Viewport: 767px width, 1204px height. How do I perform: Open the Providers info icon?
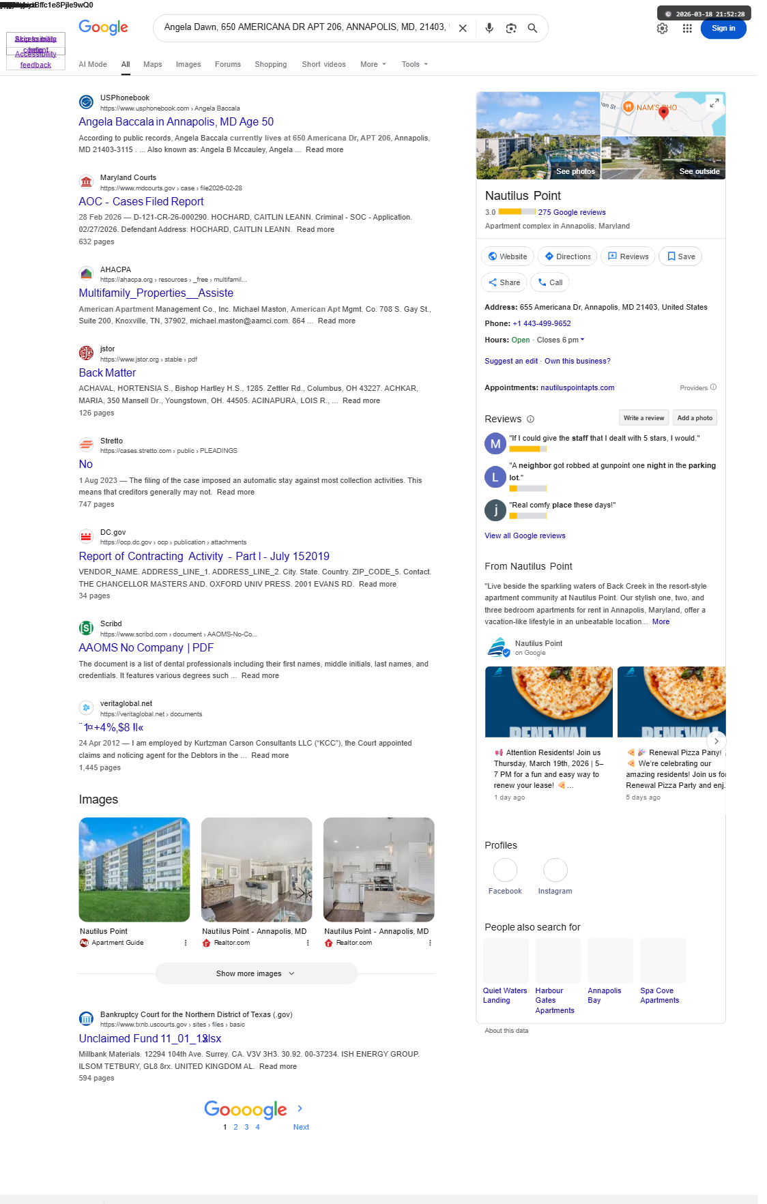(713, 387)
